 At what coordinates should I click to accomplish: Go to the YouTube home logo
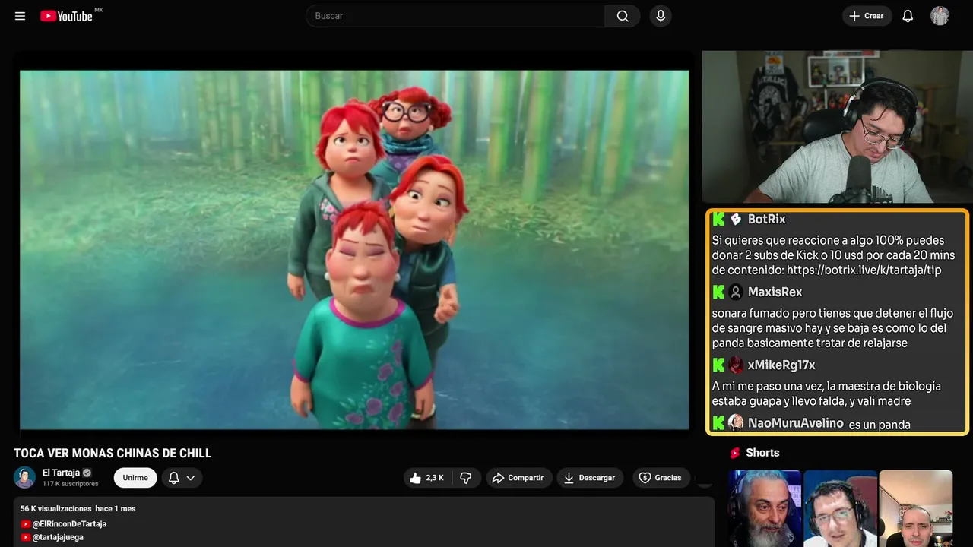click(x=67, y=16)
